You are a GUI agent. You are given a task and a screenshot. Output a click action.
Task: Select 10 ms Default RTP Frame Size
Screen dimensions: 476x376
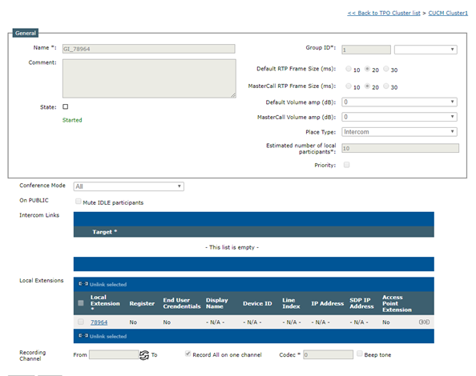point(349,69)
